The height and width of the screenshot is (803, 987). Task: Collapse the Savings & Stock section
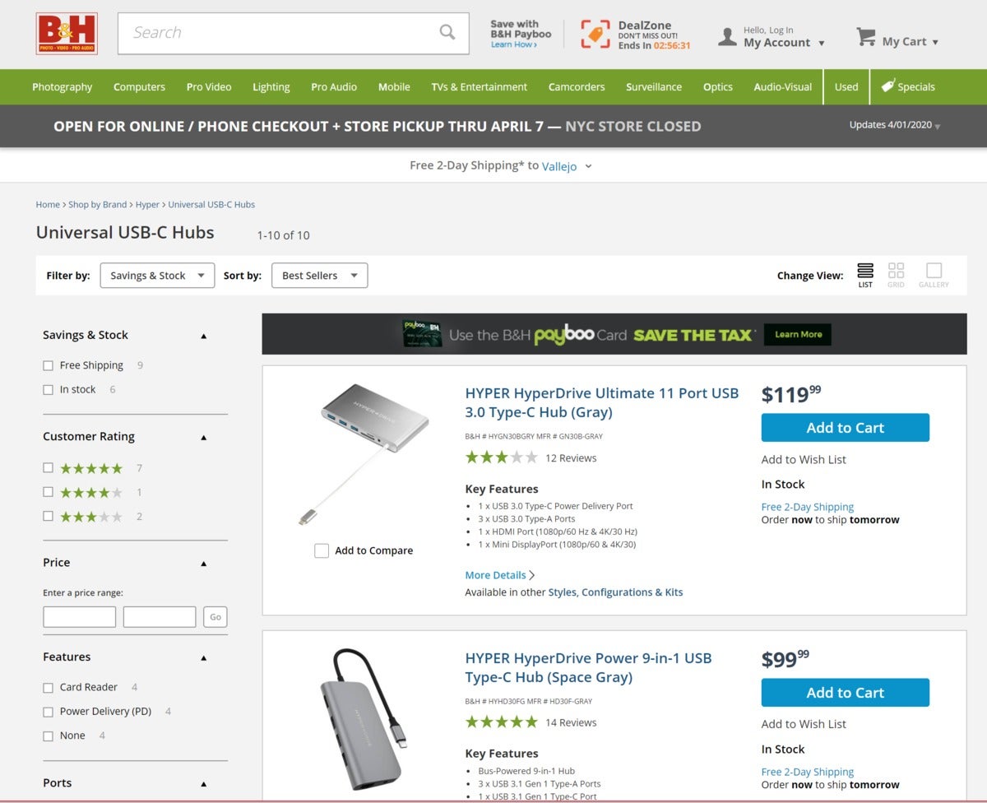(204, 336)
